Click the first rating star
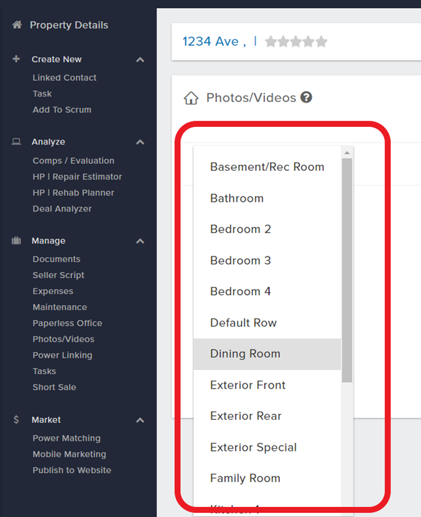Screen dimensions: 421x517 (271, 42)
